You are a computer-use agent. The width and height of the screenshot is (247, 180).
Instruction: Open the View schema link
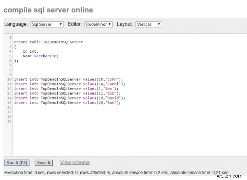[x=75, y=162]
